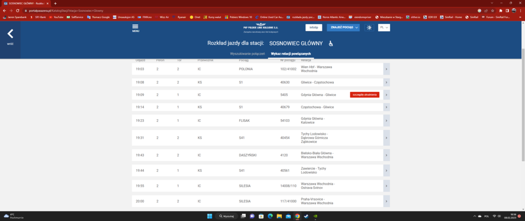Open YouTube bookmark in bookmarks bar
Image resolution: width=525 pixels, height=221 pixels.
pyautogui.click(x=56, y=17)
